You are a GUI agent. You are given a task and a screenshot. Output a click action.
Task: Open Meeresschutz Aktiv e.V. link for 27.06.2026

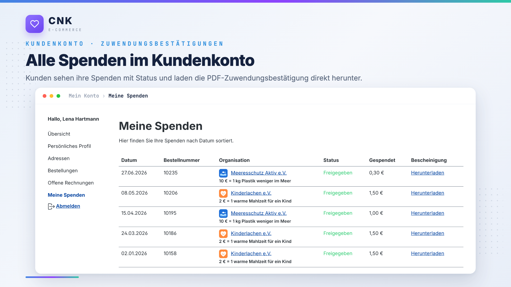tap(258, 173)
